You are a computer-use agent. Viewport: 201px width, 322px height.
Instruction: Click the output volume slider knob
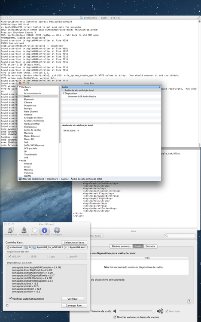[153, 311]
